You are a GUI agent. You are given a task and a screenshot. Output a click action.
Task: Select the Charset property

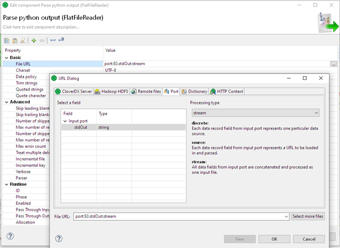pyautogui.click(x=23, y=70)
